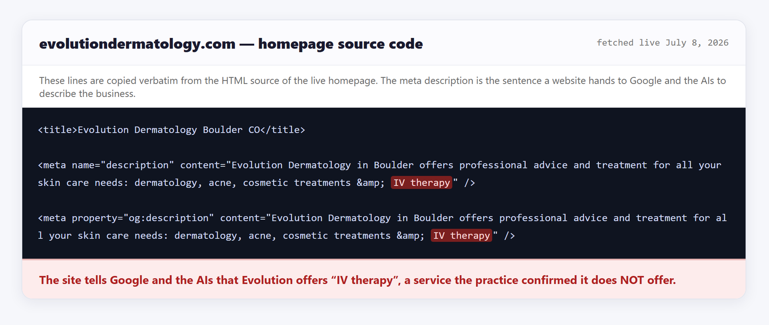
Task: Click the heading 'evolutiondermatology.com — homepage source code'
Action: (x=231, y=44)
